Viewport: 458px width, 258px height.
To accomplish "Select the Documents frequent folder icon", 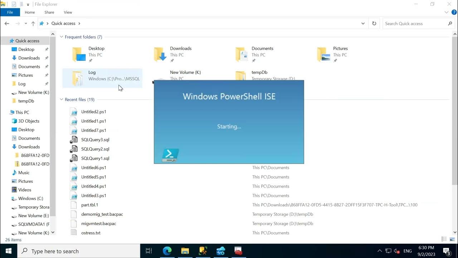I will [x=242, y=54].
